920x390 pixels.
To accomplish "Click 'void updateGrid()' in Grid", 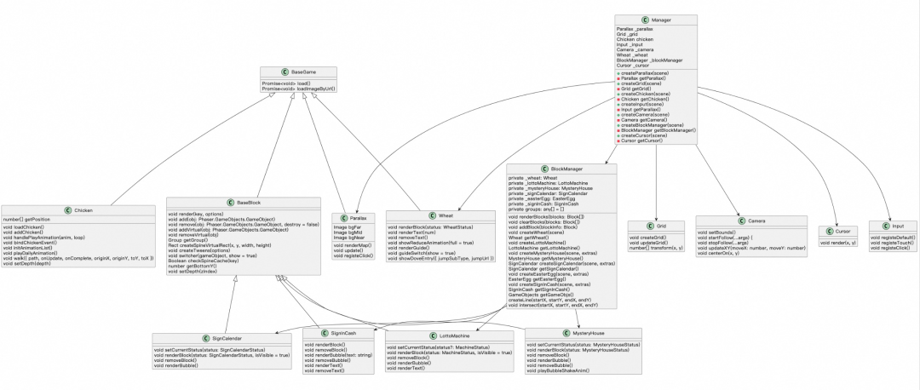I will 649,243.
